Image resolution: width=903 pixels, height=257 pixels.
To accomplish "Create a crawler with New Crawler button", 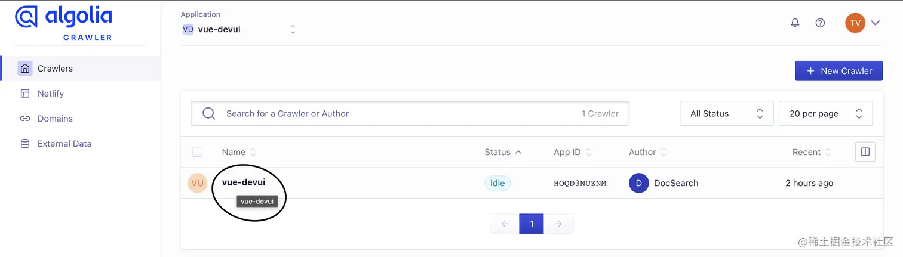I will [x=838, y=70].
